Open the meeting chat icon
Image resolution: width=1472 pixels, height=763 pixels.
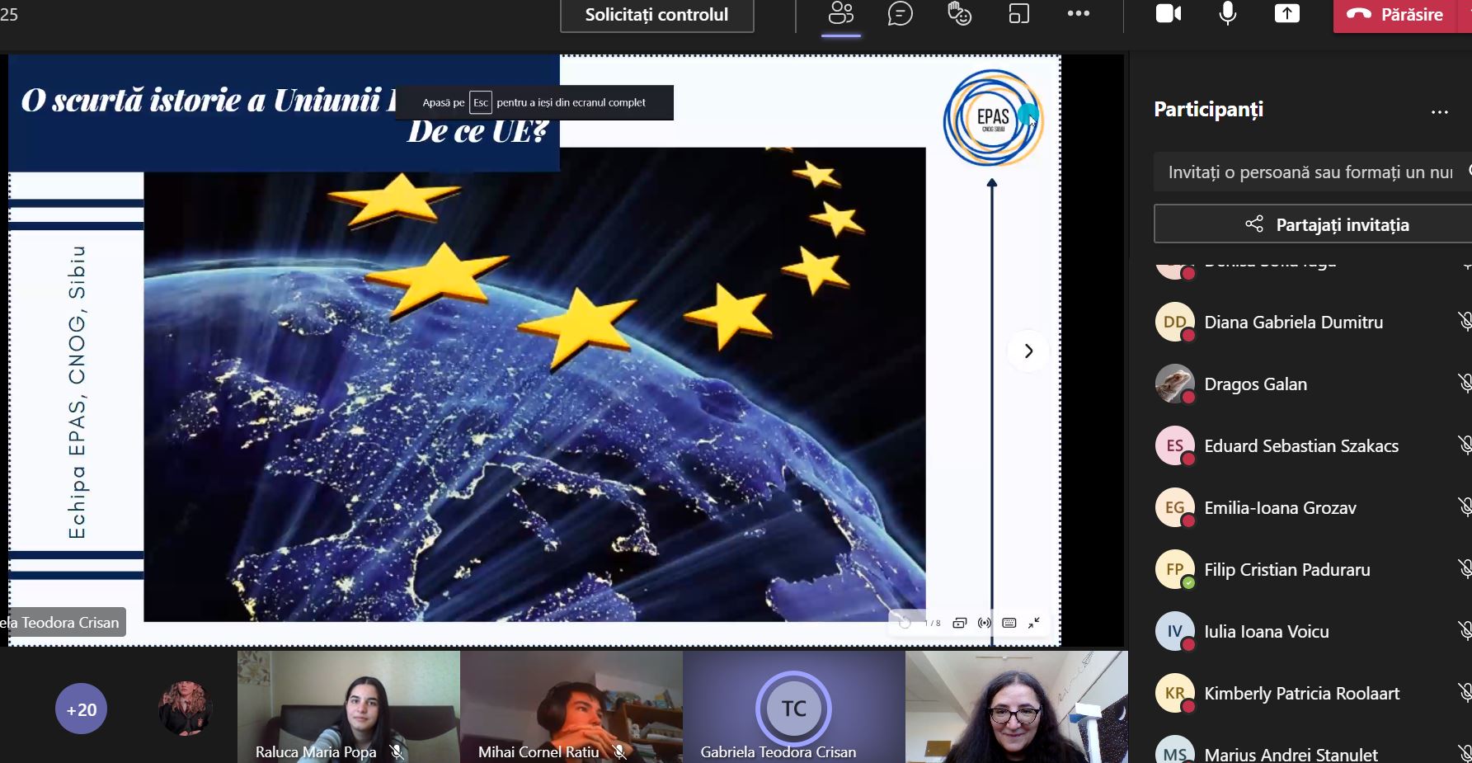point(900,14)
